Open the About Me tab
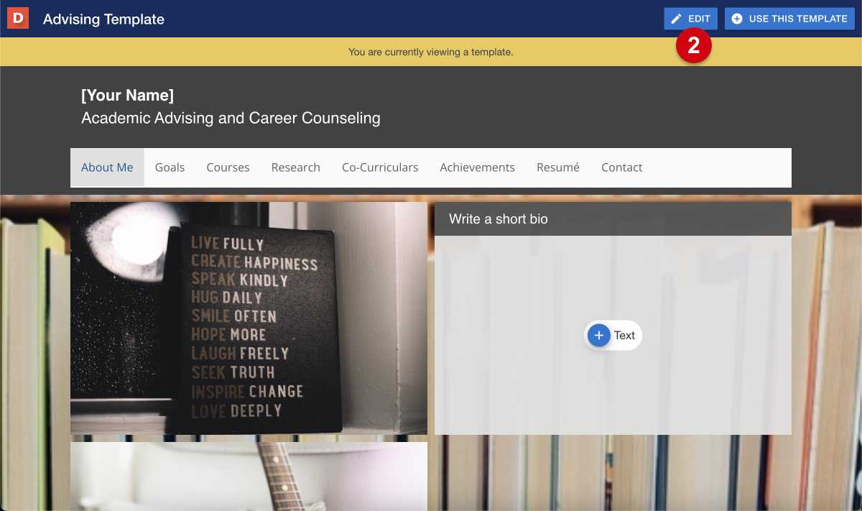 point(107,167)
